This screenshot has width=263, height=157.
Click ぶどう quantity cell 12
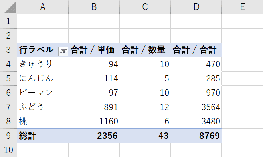pos(145,107)
